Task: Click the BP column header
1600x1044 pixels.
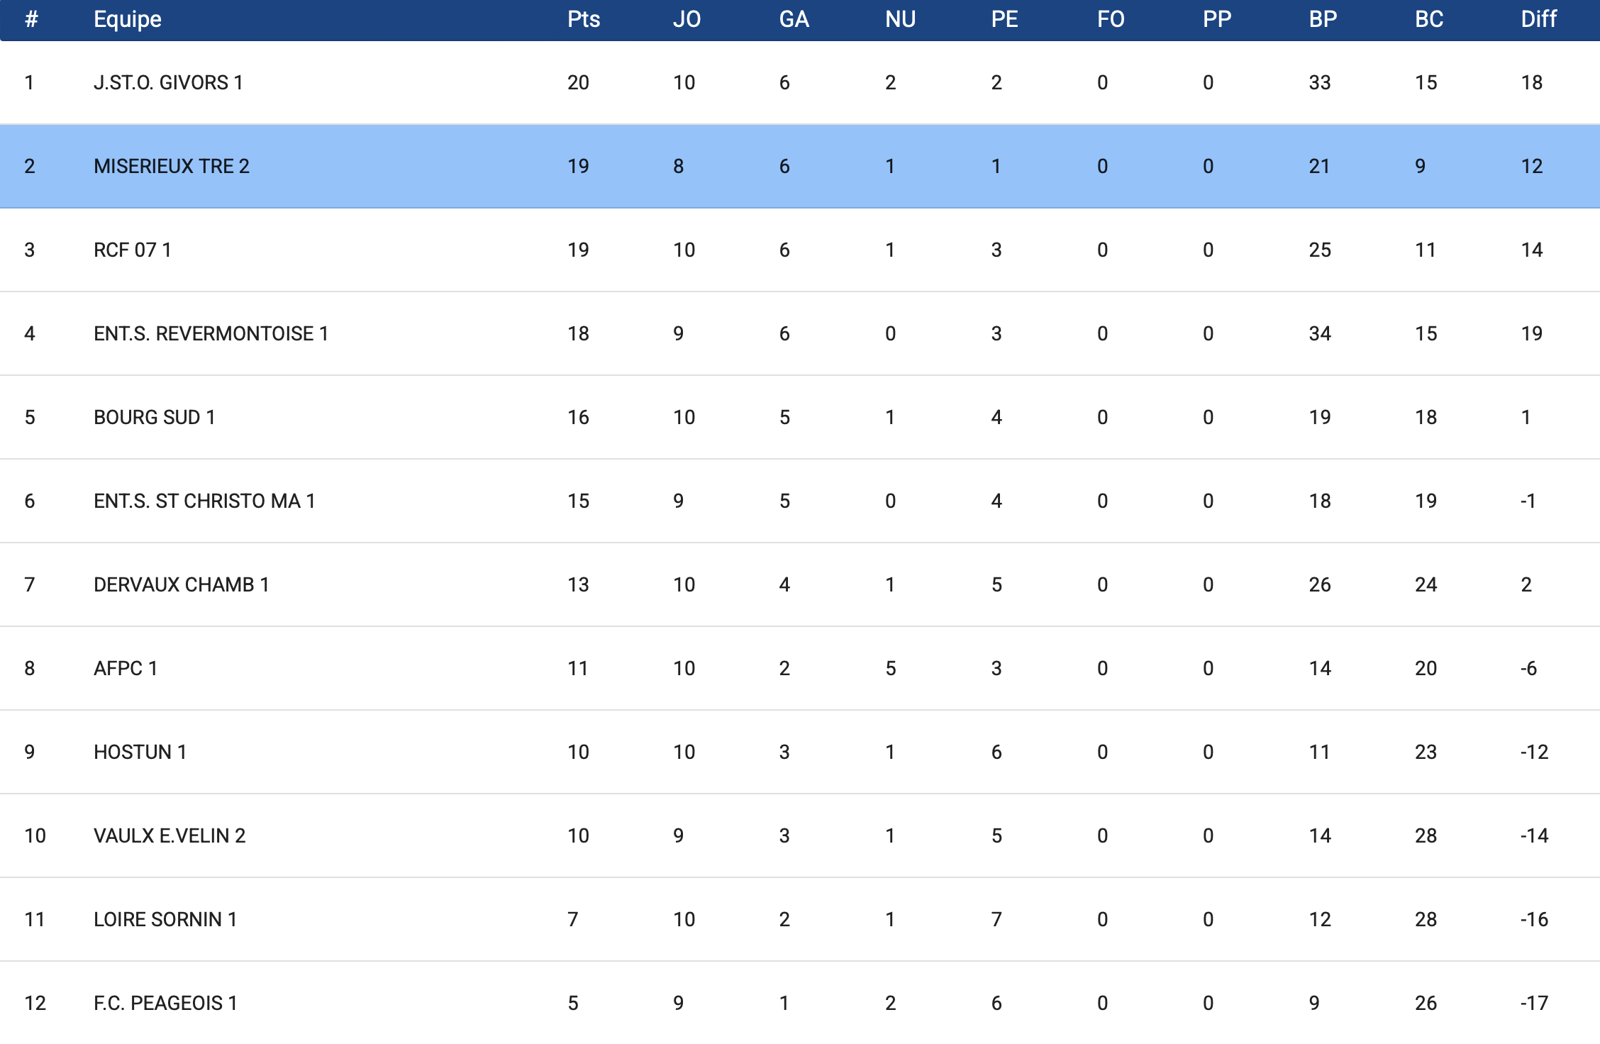Action: coord(1323,19)
